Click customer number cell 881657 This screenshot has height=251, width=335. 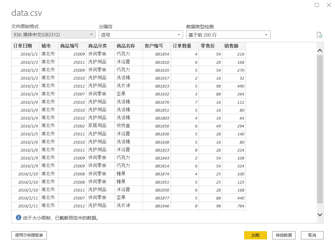[x=157, y=78]
